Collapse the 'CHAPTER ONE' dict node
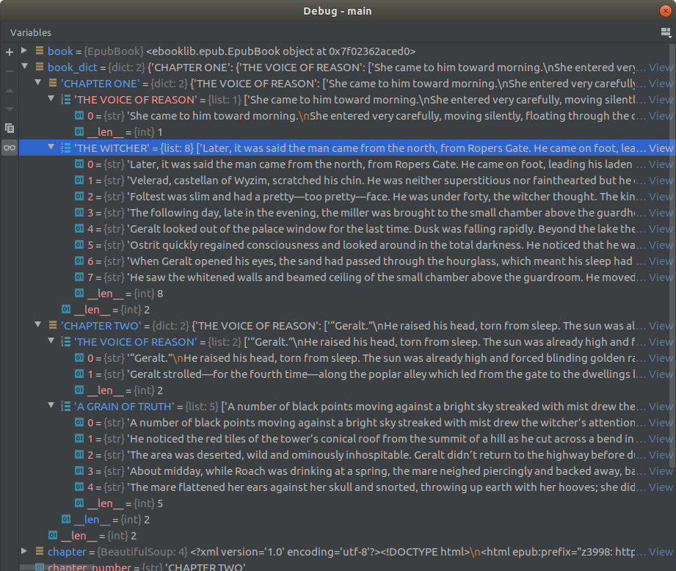 [x=38, y=82]
